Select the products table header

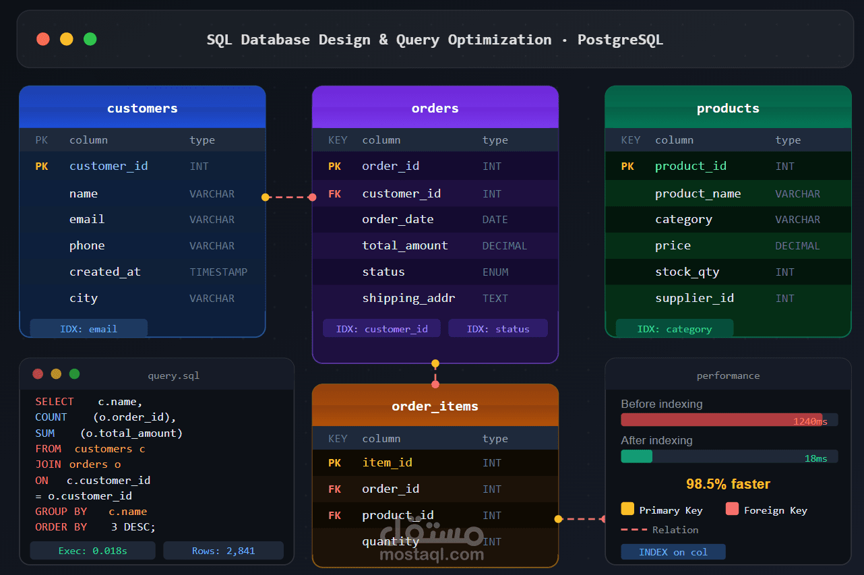[x=728, y=108]
